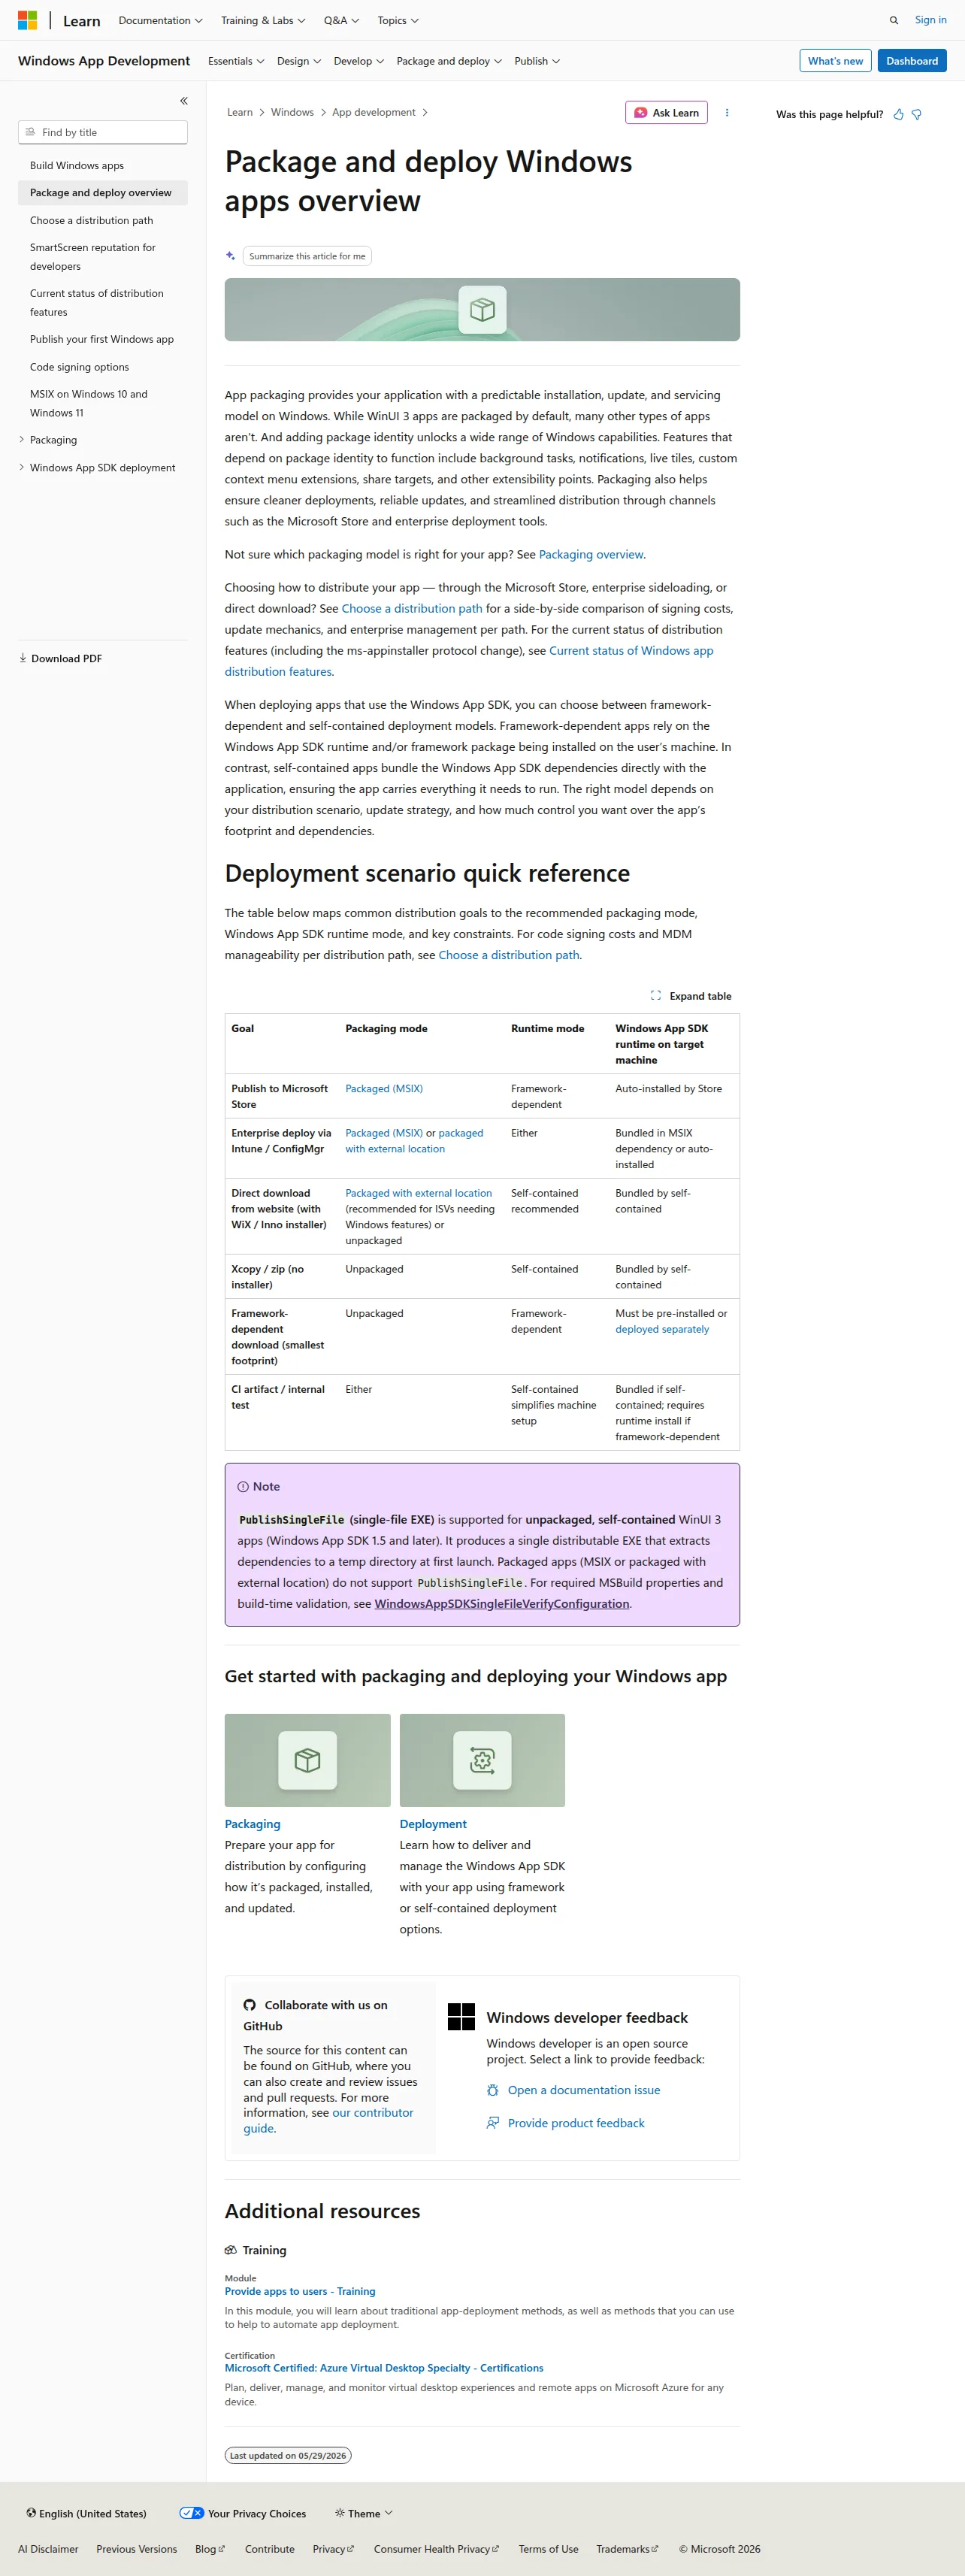Click the AI sparkle summarize icon
The image size is (965, 2576).
coord(231,256)
